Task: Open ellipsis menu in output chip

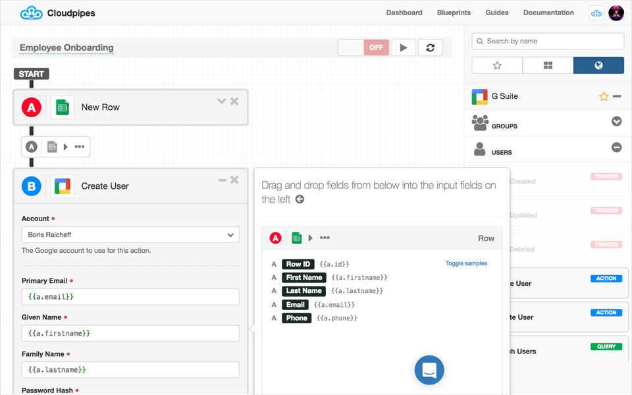Action: [x=80, y=147]
